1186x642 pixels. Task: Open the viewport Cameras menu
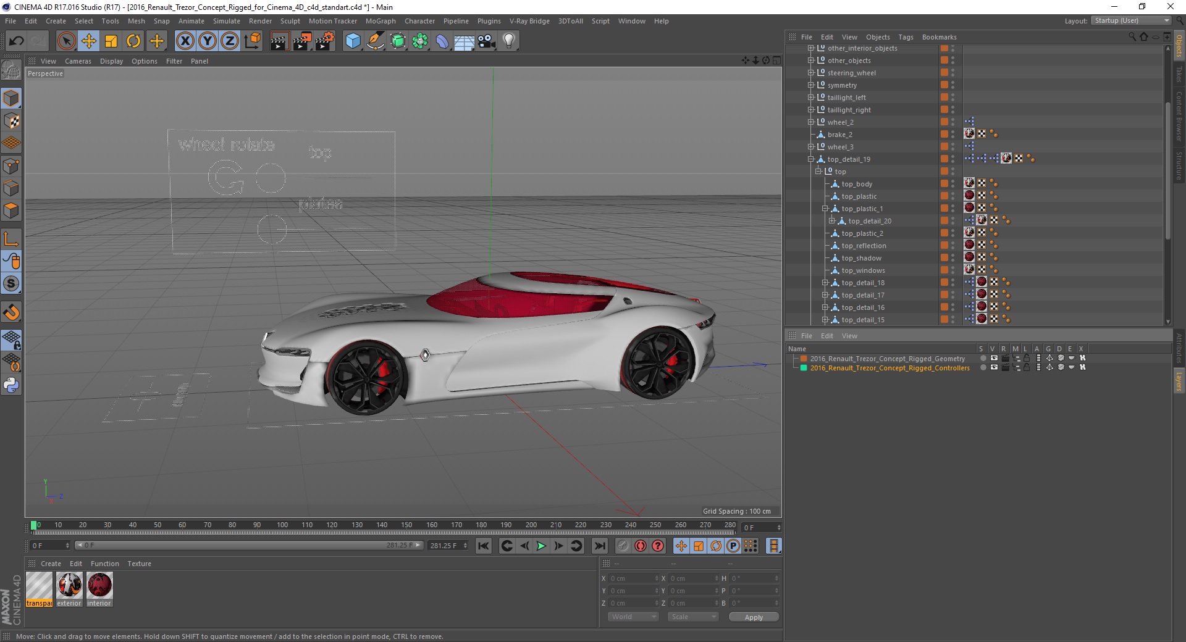point(78,61)
